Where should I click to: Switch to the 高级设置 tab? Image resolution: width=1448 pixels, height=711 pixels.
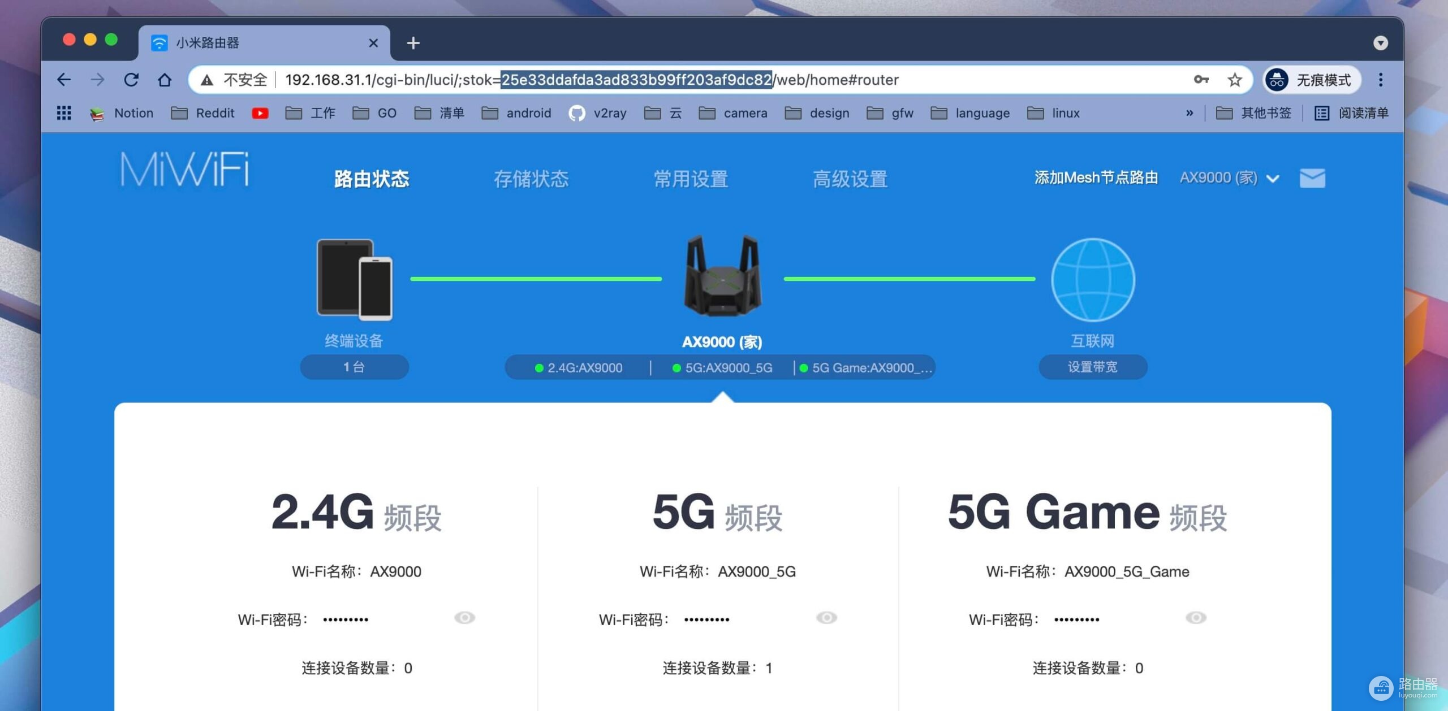pos(850,179)
